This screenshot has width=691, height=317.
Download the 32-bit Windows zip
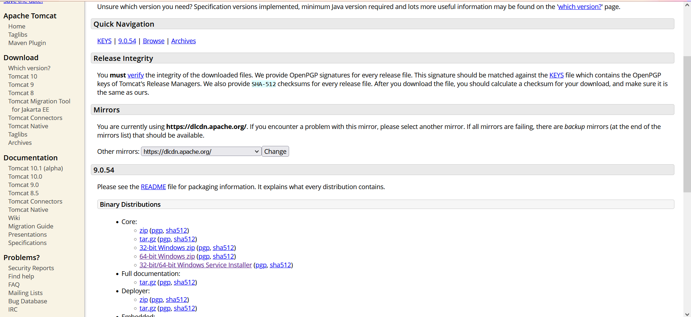pos(167,247)
